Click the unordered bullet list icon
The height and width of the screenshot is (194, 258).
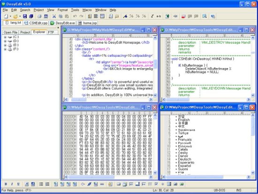click(x=41, y=184)
